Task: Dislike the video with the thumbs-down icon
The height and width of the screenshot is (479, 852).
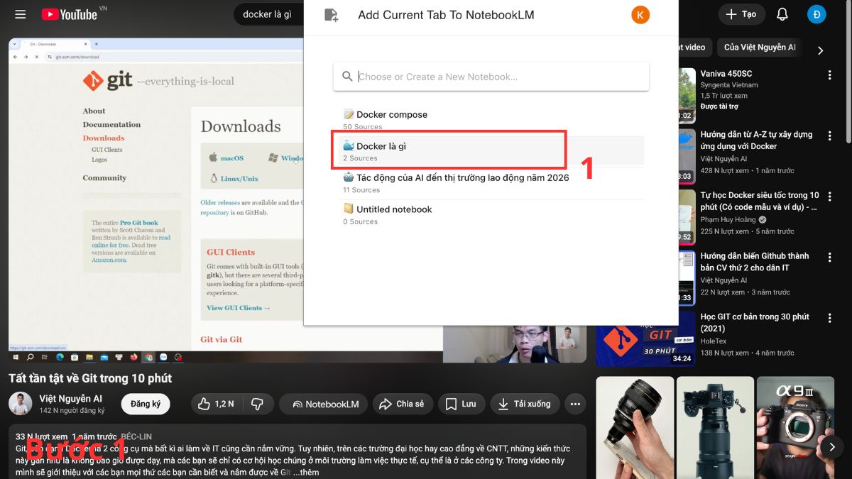Action: (257, 404)
